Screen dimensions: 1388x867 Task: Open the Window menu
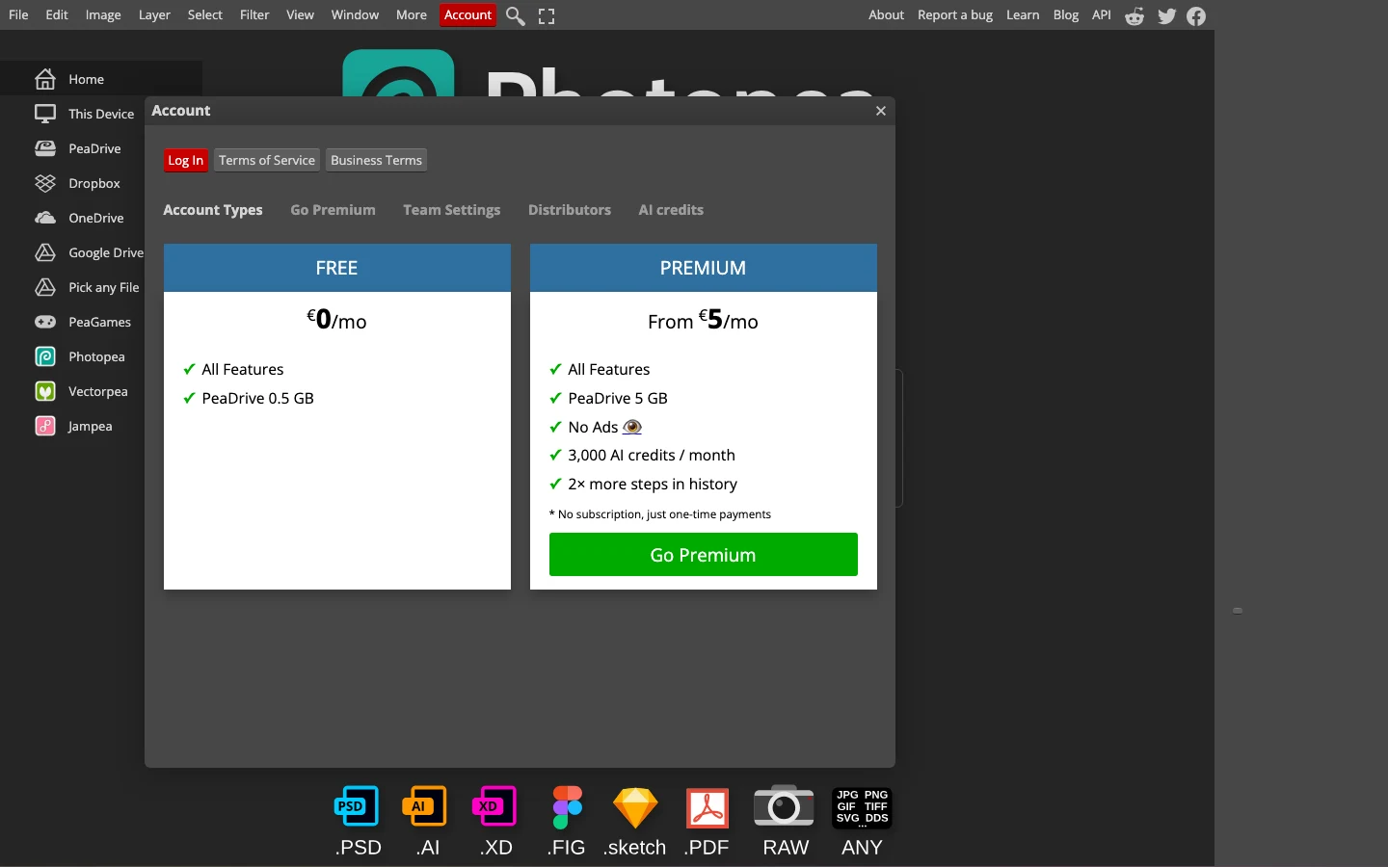click(355, 14)
